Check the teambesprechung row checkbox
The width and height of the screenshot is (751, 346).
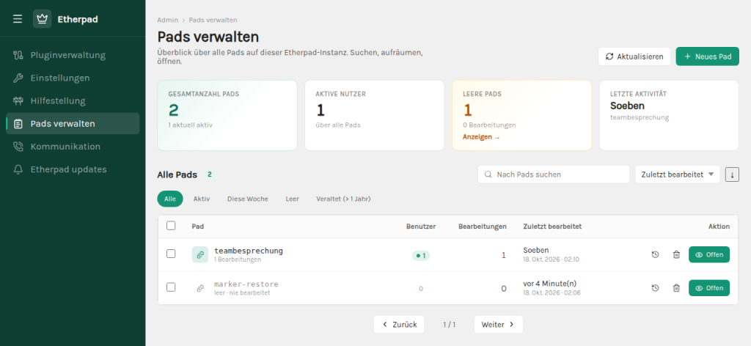tap(171, 254)
